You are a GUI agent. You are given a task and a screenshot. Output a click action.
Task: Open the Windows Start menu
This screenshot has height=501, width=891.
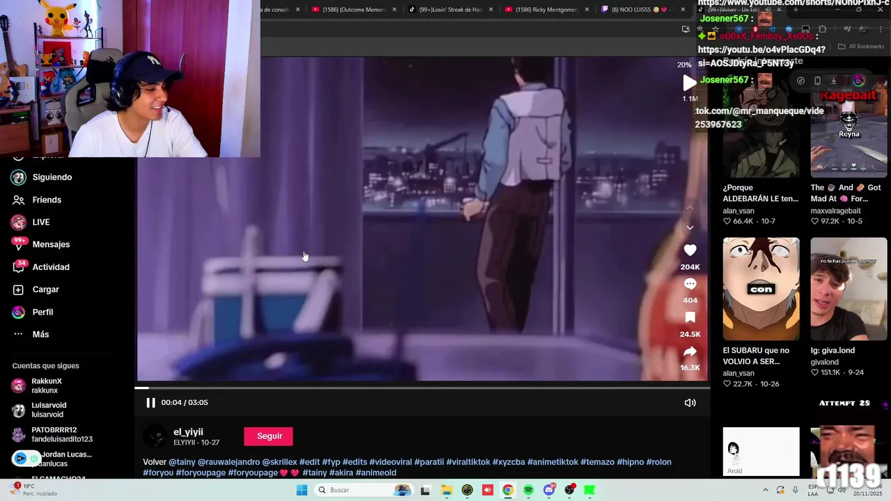pos(301,490)
